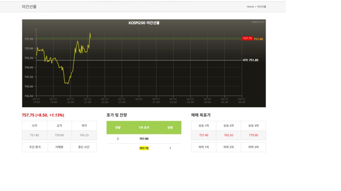Click the 갱신 시간 header cell
Viewport: 341px width, 191px height.
(84, 147)
